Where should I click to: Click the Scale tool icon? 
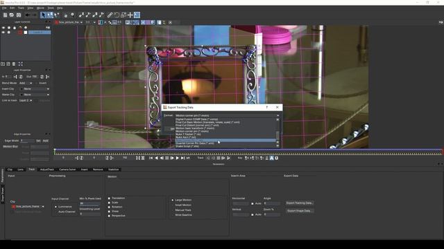123,15
